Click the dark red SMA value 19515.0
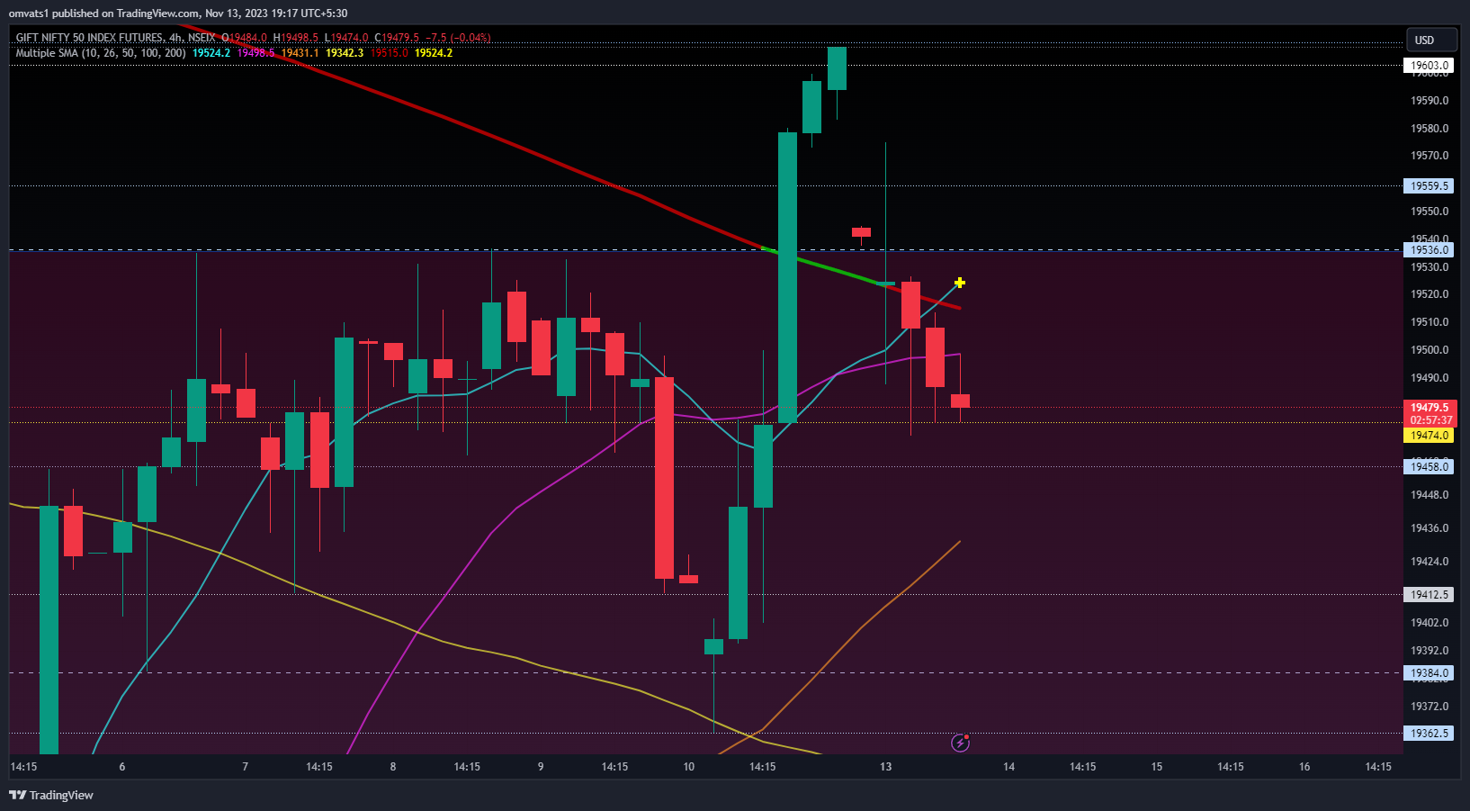 pyautogui.click(x=390, y=53)
